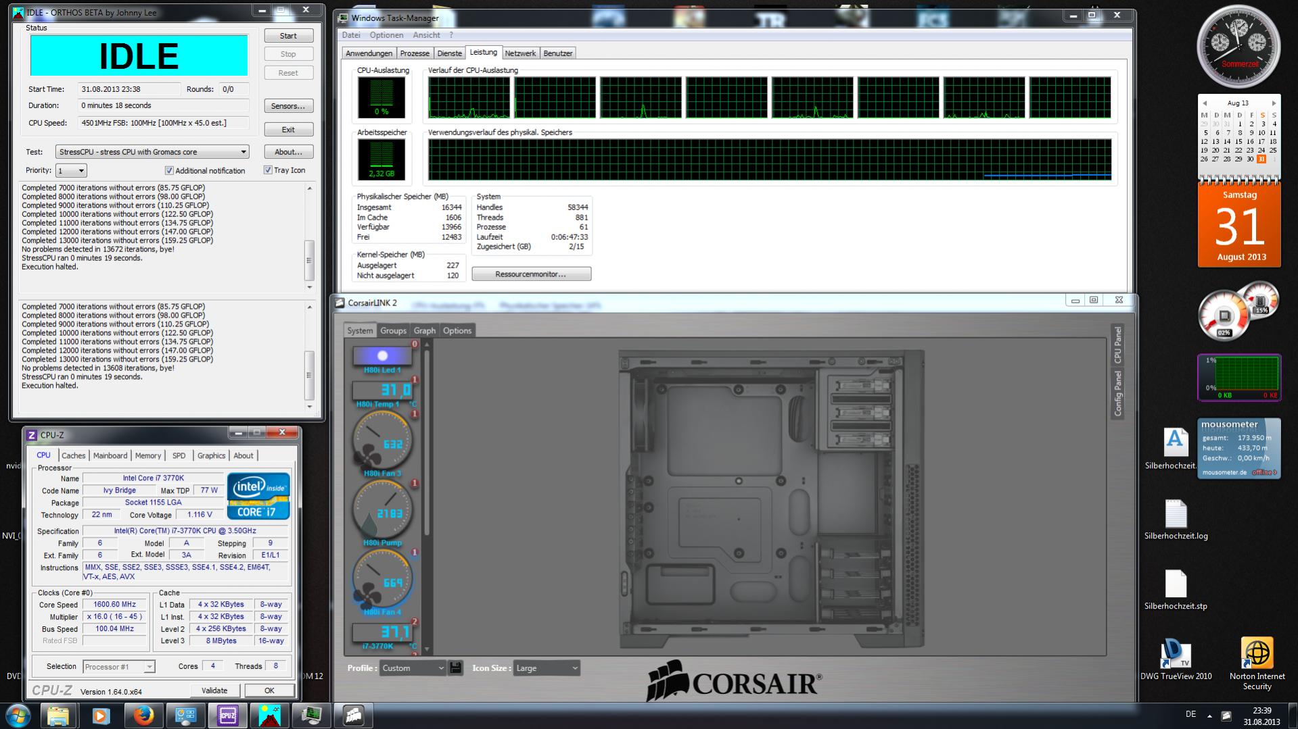Switch to the Mainboard tab in CPU-Z
Screen dimensions: 1298x729
tap(110, 455)
